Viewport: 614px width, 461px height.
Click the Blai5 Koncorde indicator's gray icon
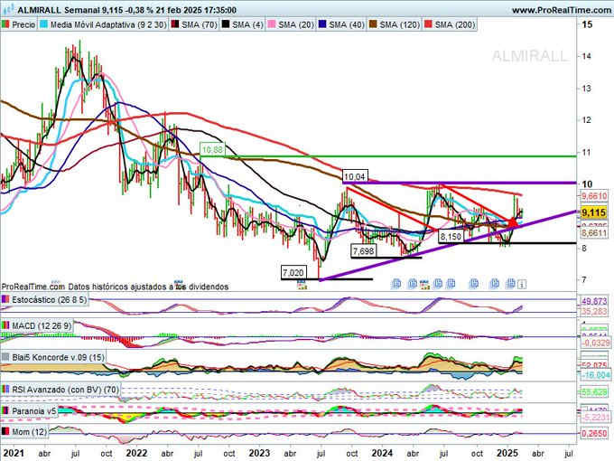[x=5, y=357]
